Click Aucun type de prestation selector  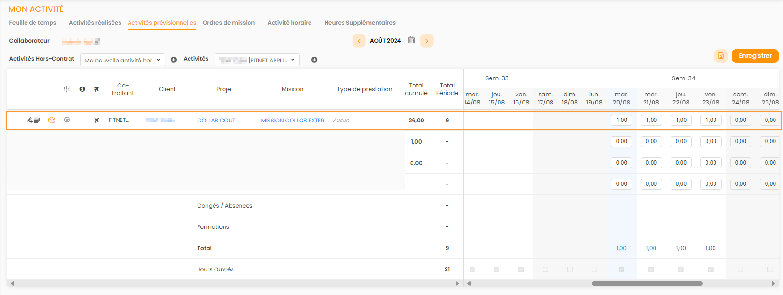click(x=341, y=121)
